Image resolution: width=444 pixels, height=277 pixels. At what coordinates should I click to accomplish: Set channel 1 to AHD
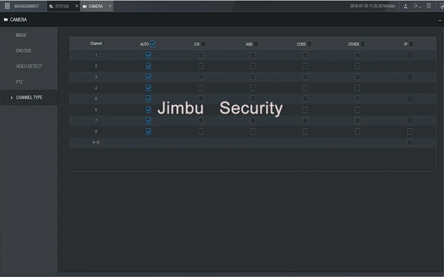click(x=253, y=55)
